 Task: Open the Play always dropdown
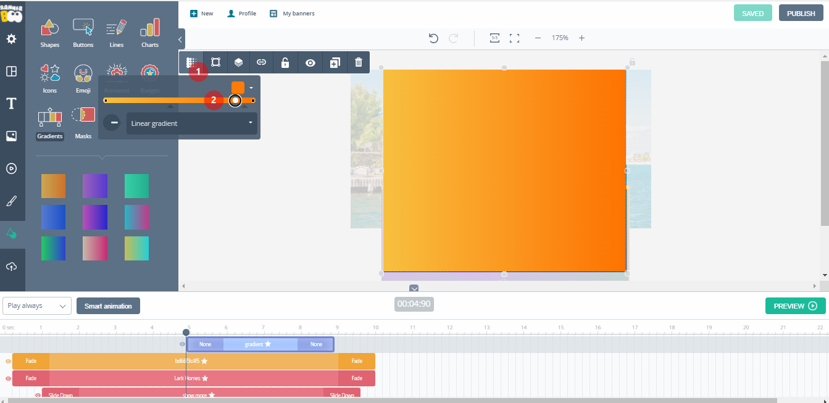point(37,306)
